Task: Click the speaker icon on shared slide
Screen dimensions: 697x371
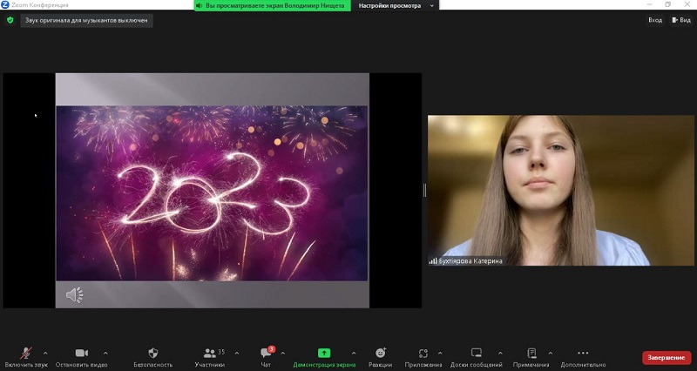Action: (x=74, y=295)
